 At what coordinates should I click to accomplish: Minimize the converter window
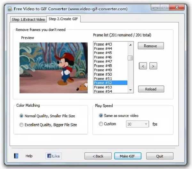(156, 8)
